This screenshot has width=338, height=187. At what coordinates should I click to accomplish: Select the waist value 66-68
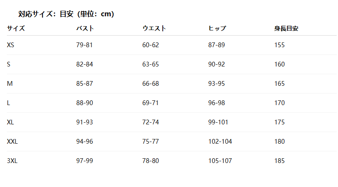pyautogui.click(x=150, y=84)
